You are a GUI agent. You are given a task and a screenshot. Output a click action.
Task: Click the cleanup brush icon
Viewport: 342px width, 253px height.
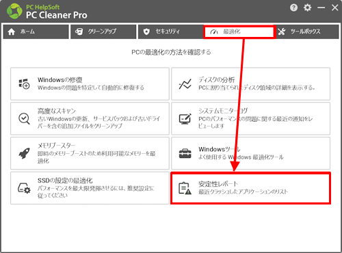tap(79, 31)
